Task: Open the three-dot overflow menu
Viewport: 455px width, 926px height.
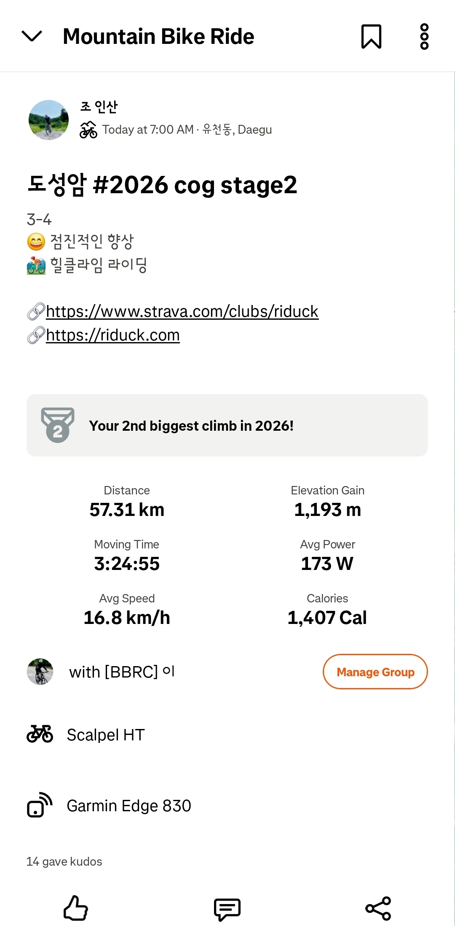Action: pyautogui.click(x=424, y=37)
